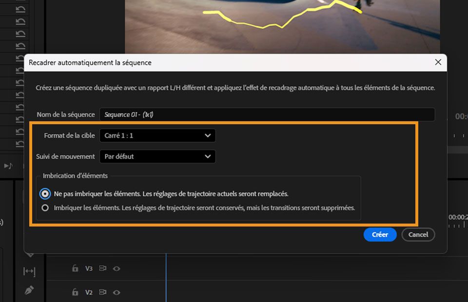Open the 'Suivi de mouvement' dropdown

157,156
